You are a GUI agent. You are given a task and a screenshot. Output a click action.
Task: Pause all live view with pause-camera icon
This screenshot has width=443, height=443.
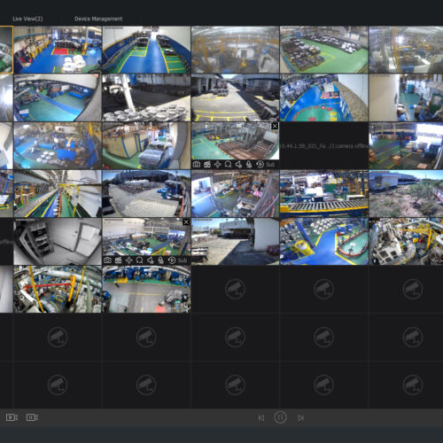click(32, 417)
